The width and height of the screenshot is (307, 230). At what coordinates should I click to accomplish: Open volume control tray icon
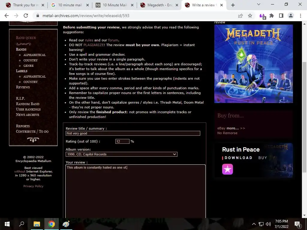coord(268,224)
